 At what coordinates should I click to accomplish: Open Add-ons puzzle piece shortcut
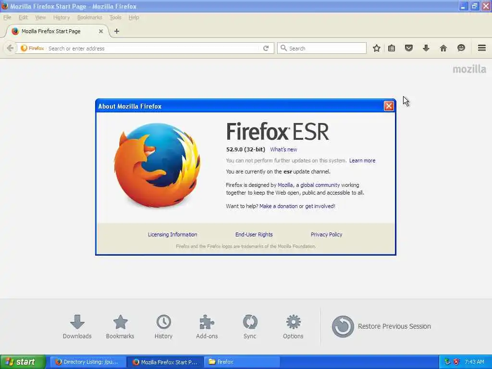tap(207, 327)
